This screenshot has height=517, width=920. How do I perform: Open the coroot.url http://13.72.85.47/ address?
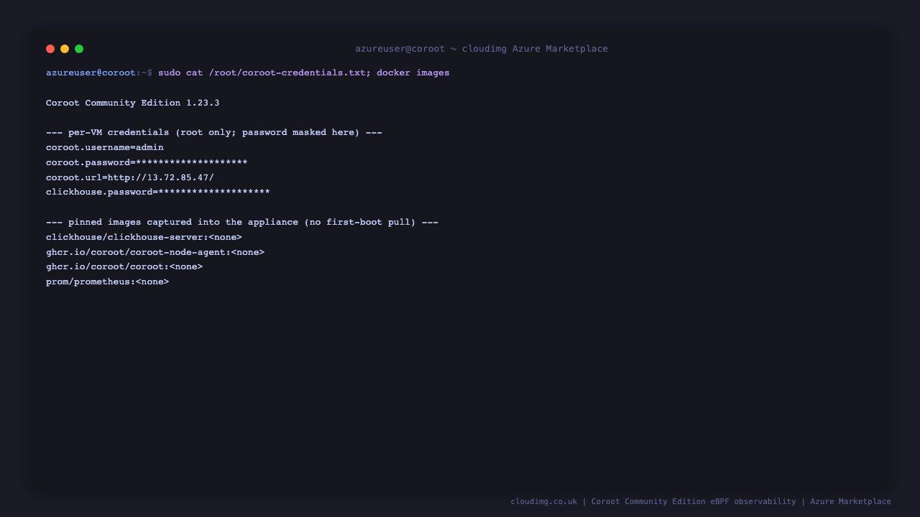(161, 177)
